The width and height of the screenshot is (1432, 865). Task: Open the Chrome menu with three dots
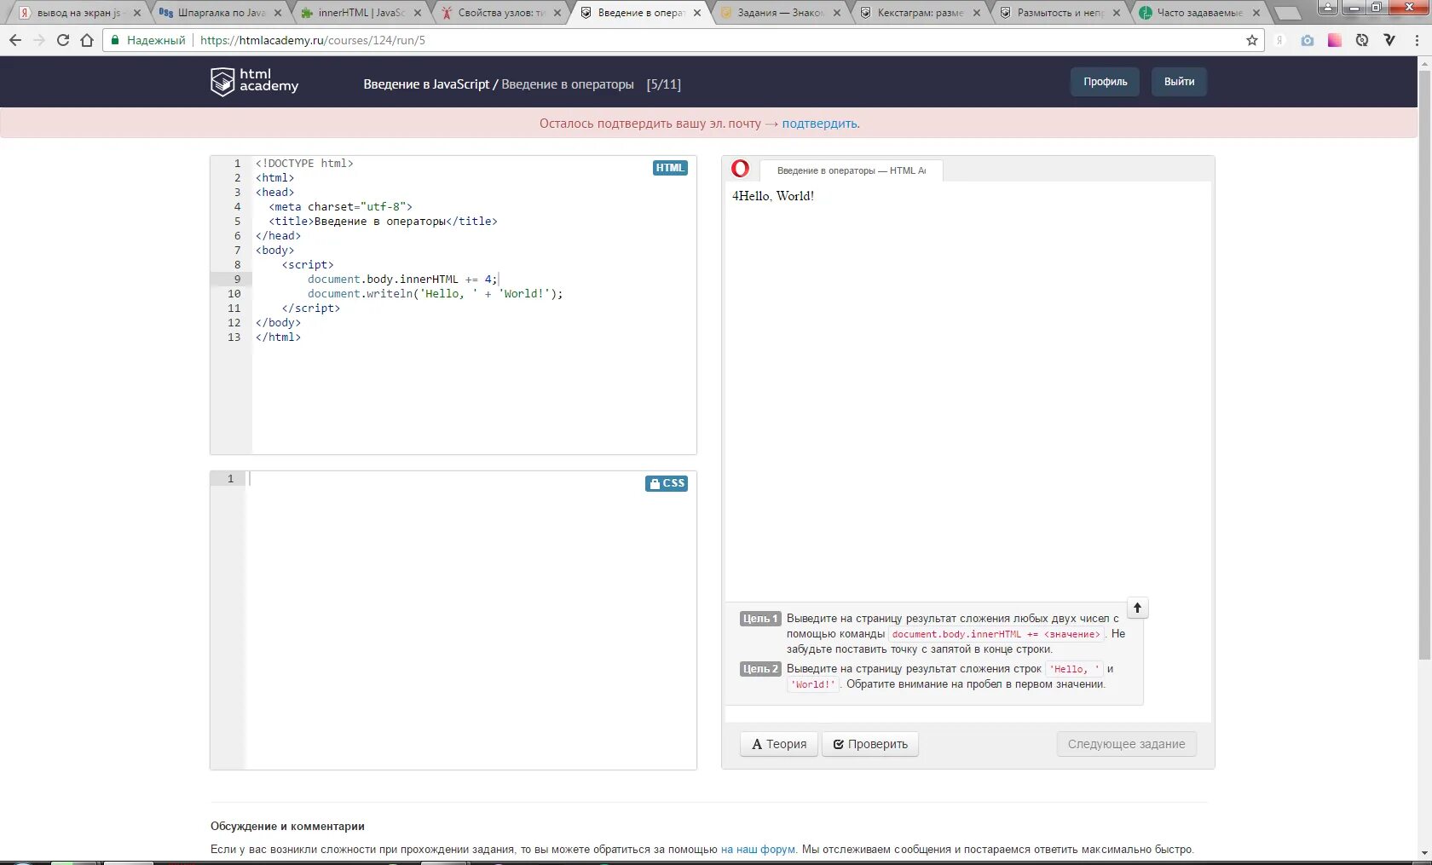[1417, 40]
